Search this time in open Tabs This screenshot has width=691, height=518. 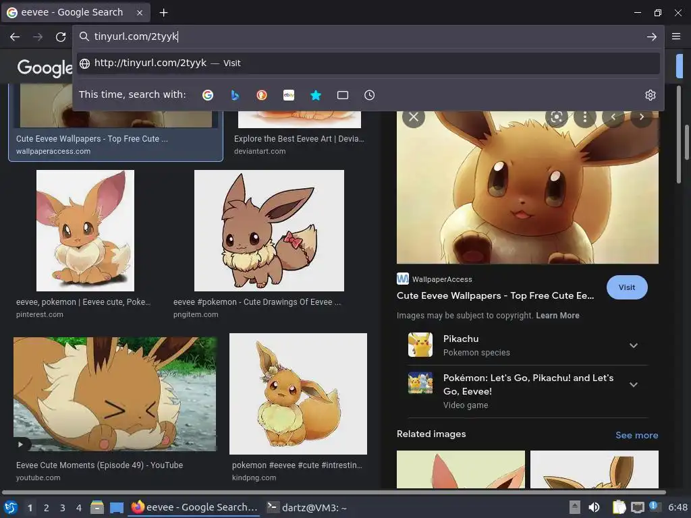pos(342,95)
